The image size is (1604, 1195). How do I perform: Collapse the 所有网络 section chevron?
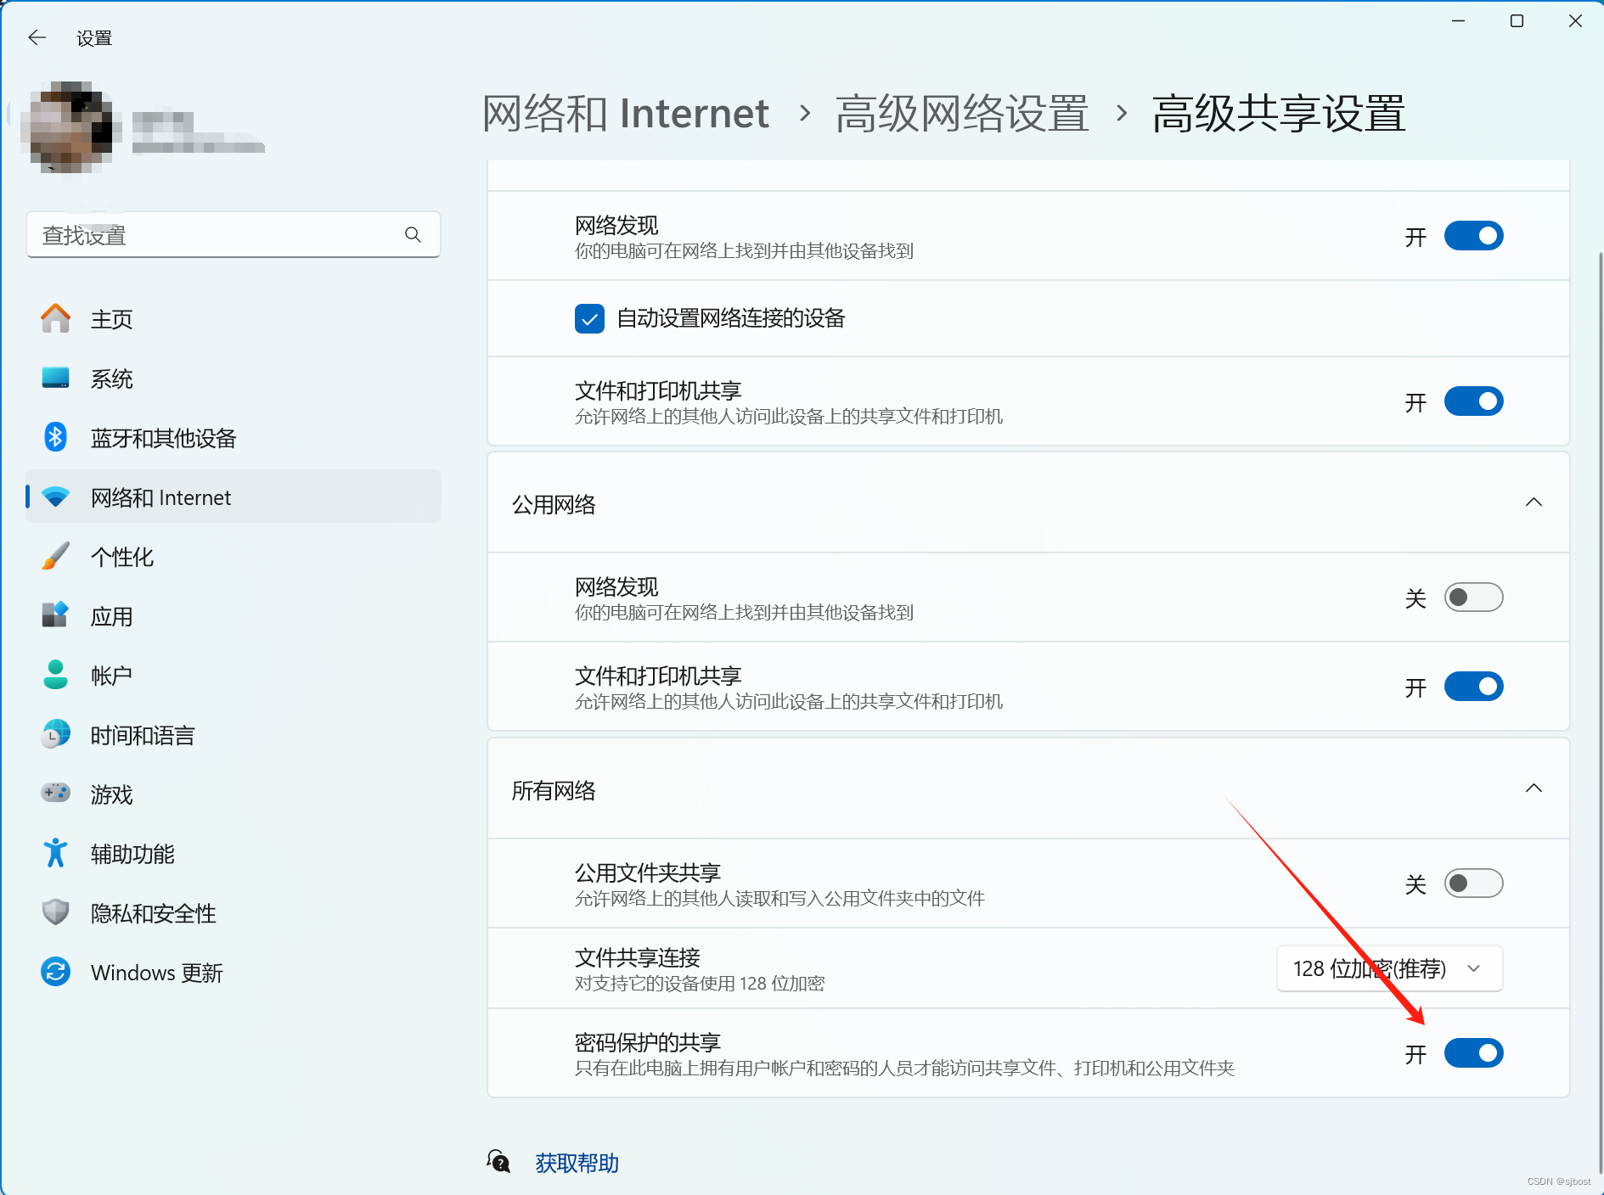click(x=1534, y=788)
